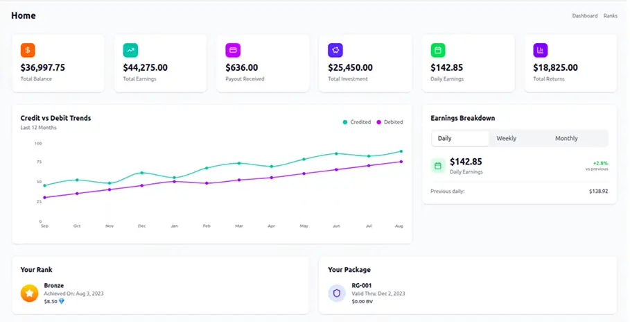Click the $18,825.00 Total Returns amount

tap(555, 67)
